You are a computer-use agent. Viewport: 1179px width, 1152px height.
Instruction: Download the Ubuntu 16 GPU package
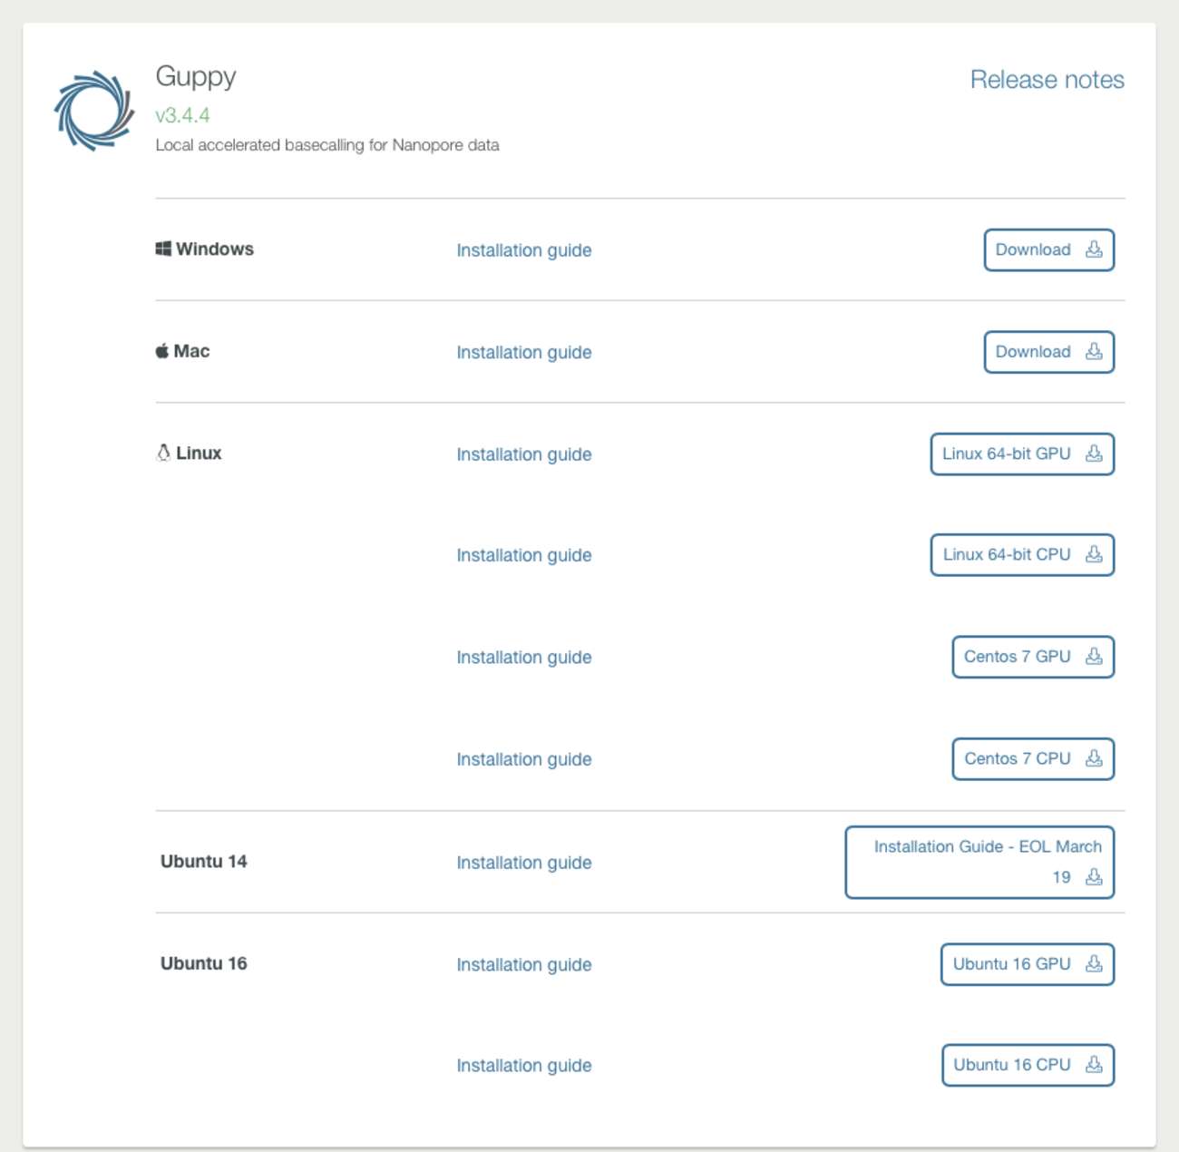coord(1028,964)
